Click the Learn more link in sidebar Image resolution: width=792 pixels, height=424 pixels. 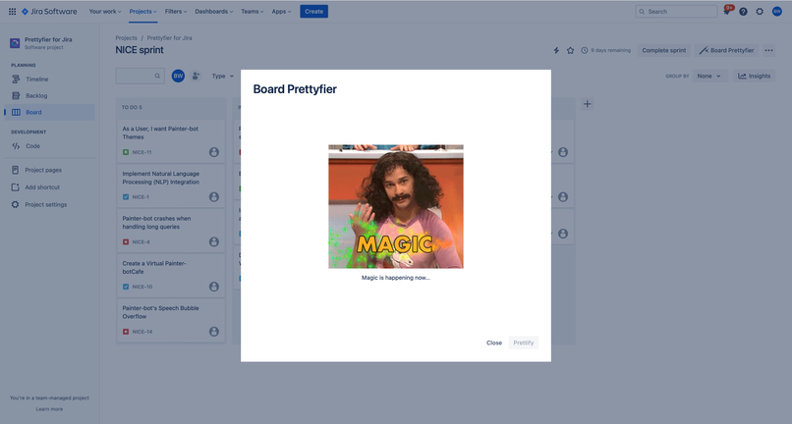pyautogui.click(x=49, y=409)
